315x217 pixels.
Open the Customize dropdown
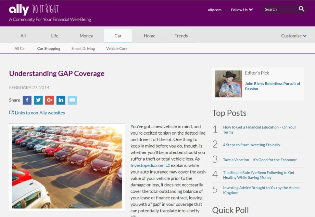294,36
